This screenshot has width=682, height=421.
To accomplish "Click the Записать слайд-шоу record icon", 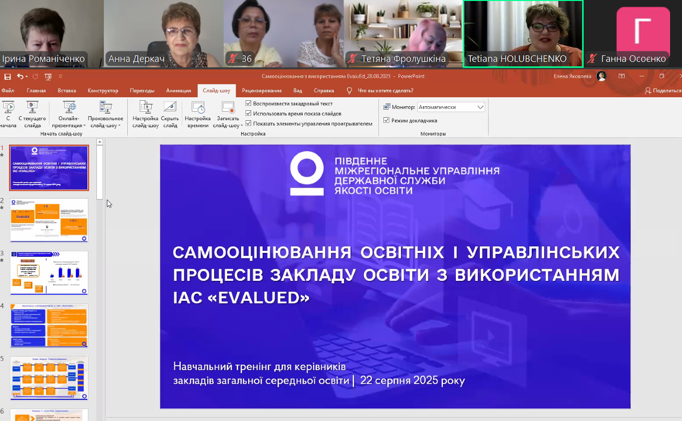I will click(228, 108).
